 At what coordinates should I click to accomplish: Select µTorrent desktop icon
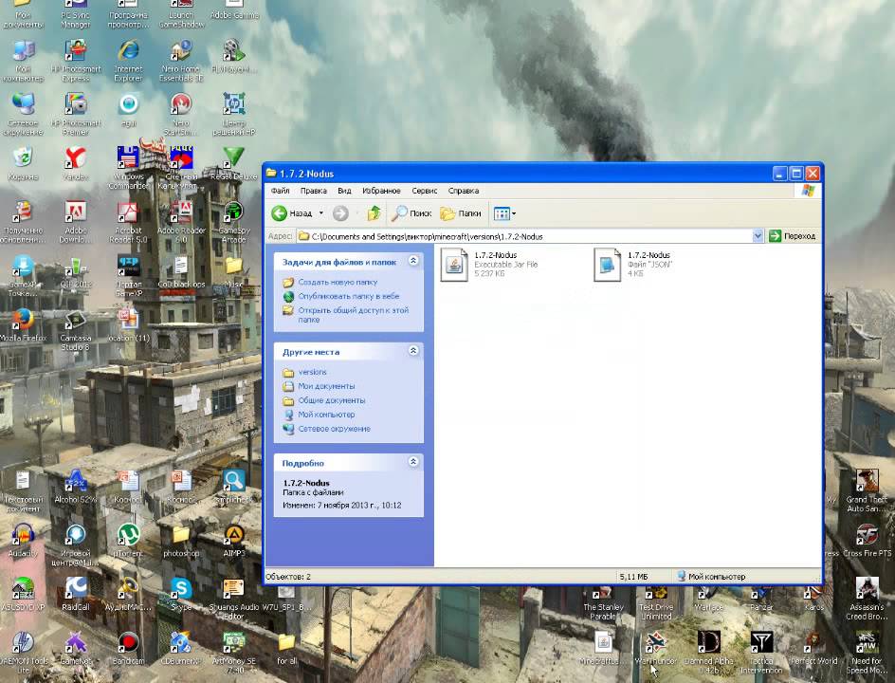click(128, 540)
